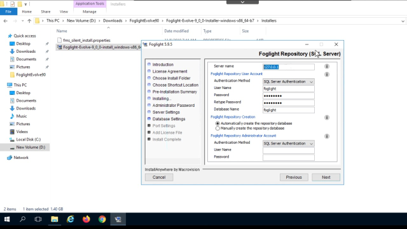The image size is (407, 229).
Task: Click License Agreement installer step
Action: [170, 71]
